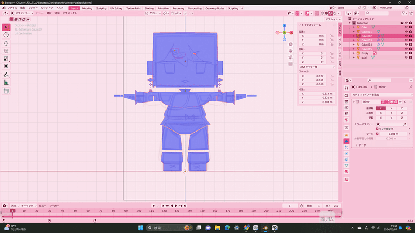This screenshot has width=415, height=233.
Task: Open the Render properties tab icon
Action: [347, 95]
